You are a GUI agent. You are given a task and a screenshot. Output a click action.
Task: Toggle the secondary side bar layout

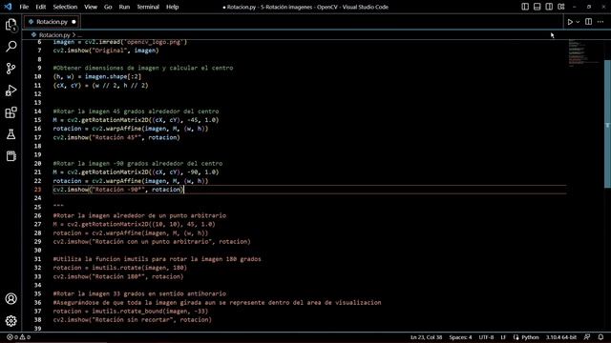(549, 7)
